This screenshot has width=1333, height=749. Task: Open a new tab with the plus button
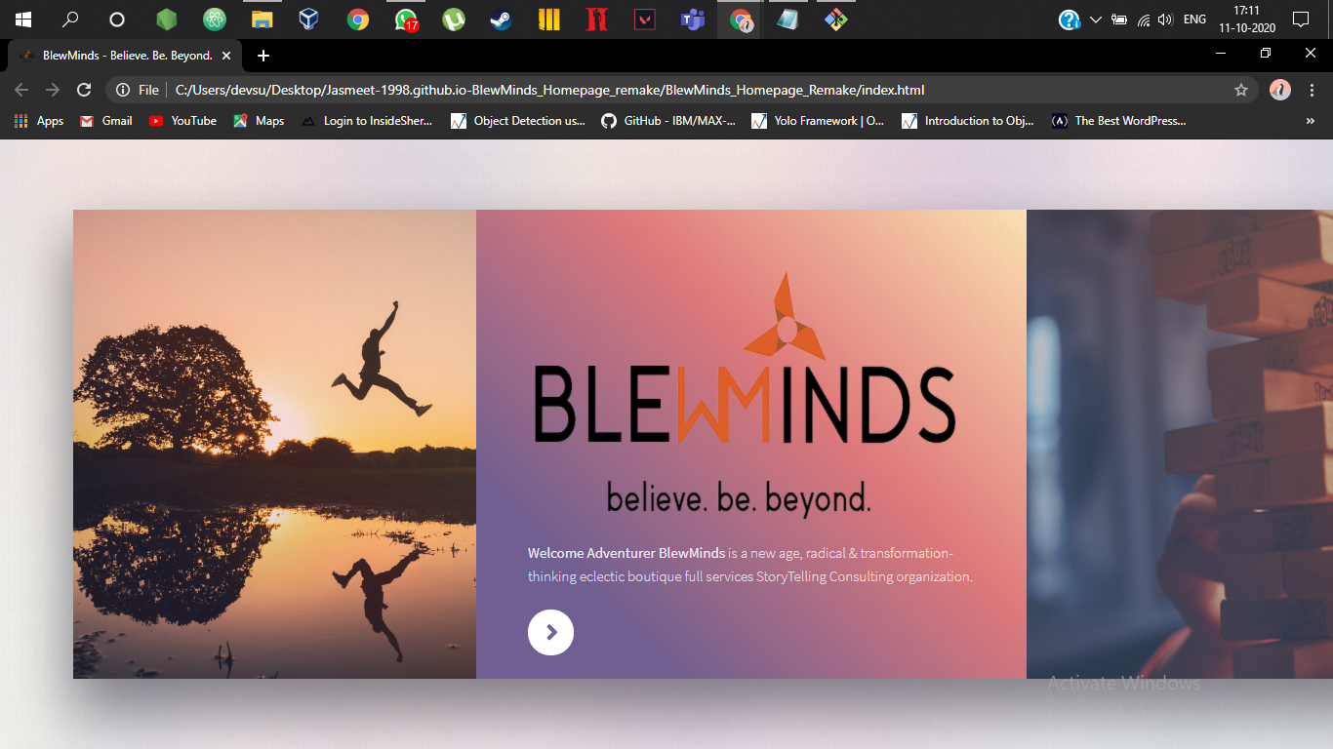[x=263, y=56]
